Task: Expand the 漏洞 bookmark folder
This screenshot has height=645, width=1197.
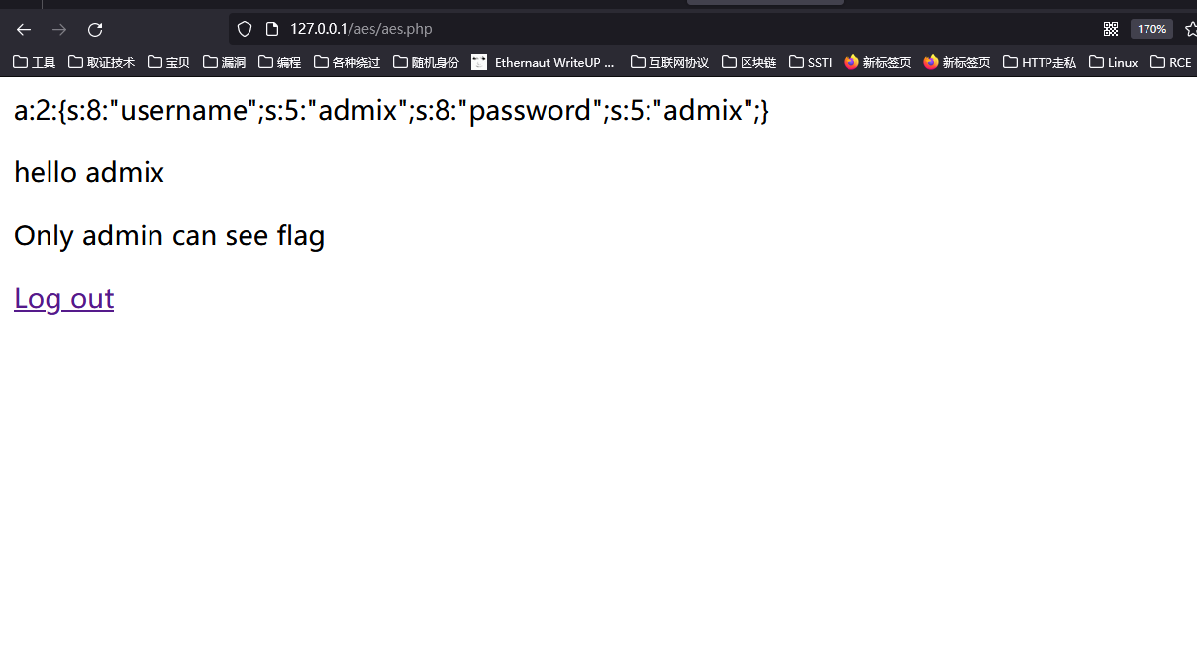Action: click(225, 62)
